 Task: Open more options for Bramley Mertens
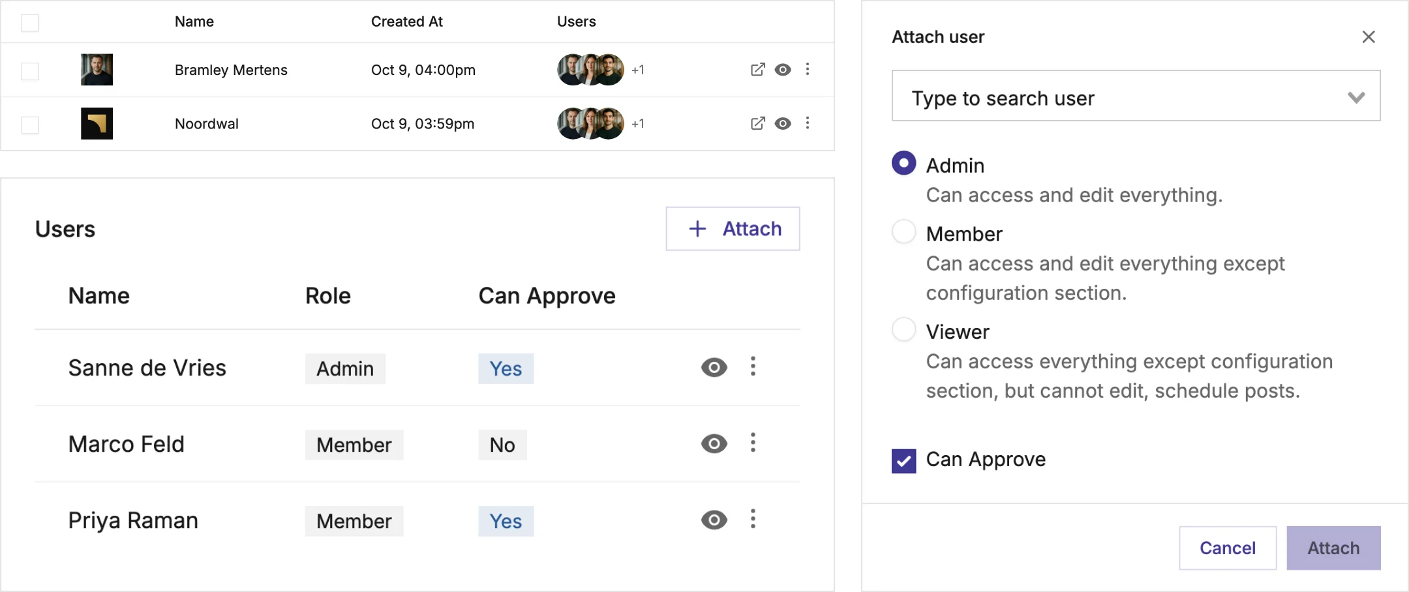808,69
